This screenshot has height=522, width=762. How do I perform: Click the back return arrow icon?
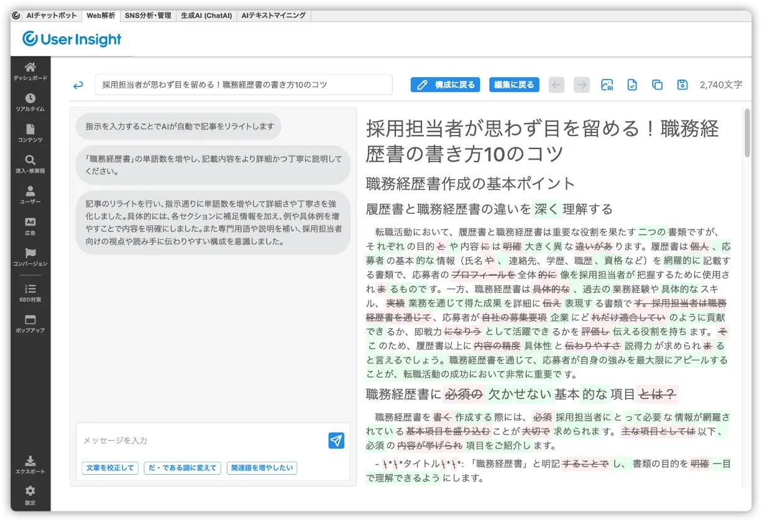pyautogui.click(x=78, y=85)
